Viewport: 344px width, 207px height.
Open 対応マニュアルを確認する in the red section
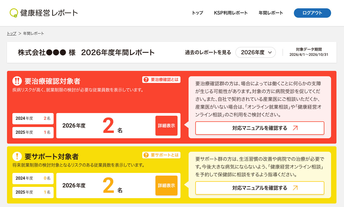(x=260, y=128)
